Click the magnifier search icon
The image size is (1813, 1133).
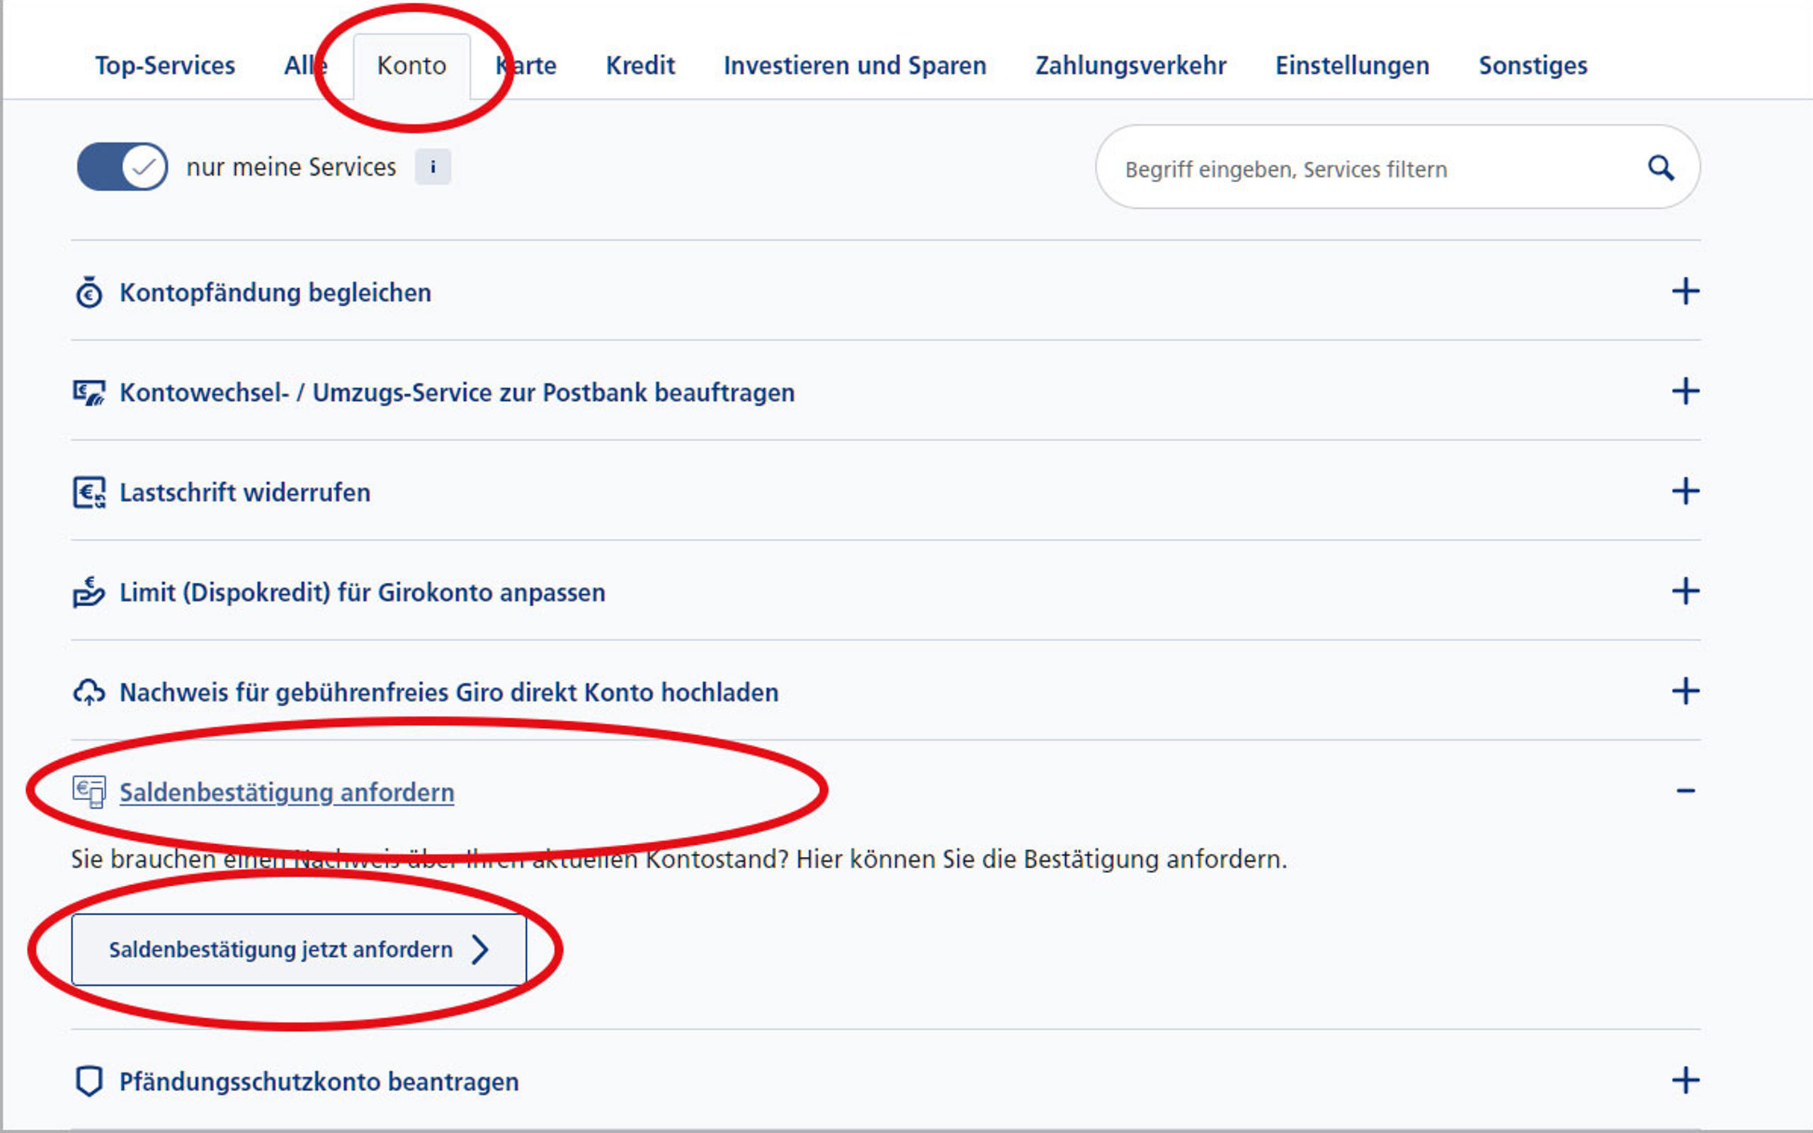tap(1661, 168)
